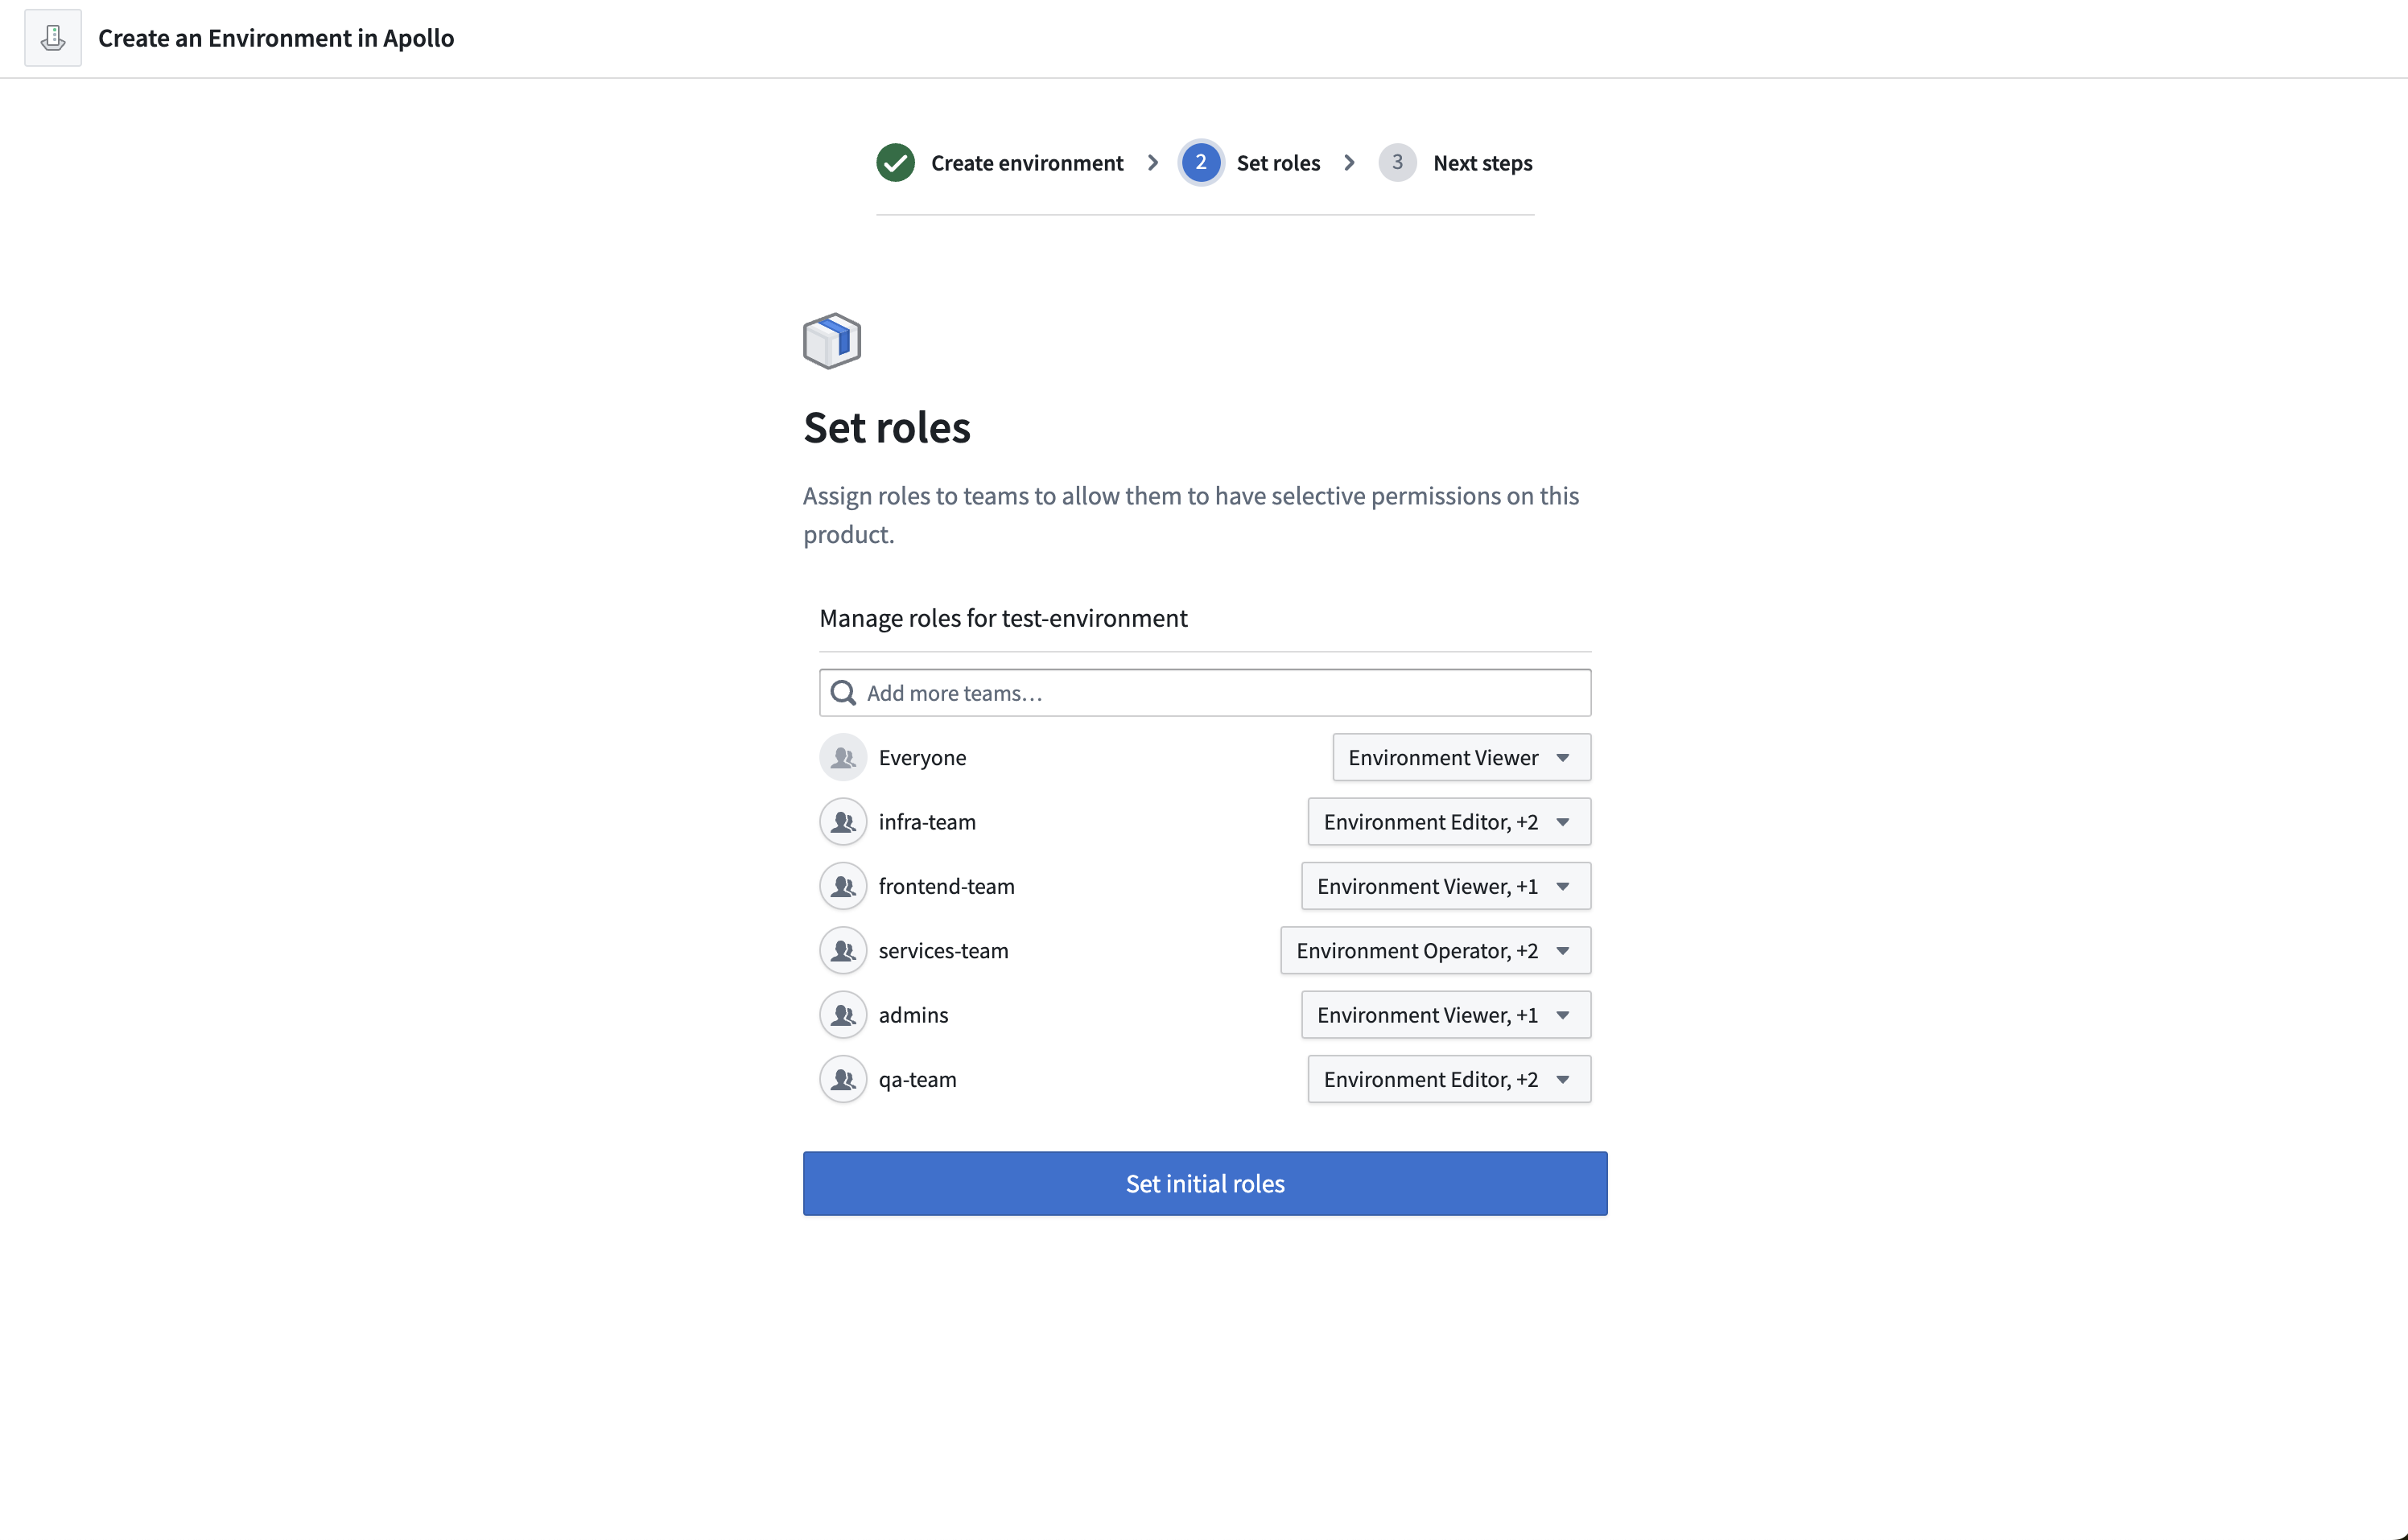Open the admins role dropdown
This screenshot has width=2408, height=1540.
point(1446,1015)
